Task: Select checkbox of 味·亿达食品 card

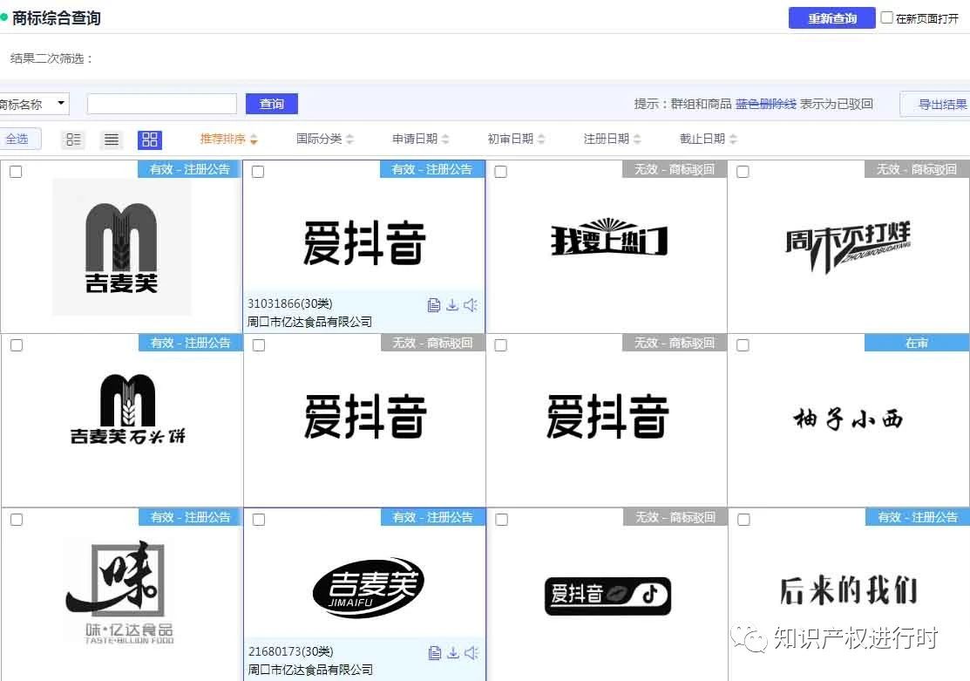Action: click(17, 520)
